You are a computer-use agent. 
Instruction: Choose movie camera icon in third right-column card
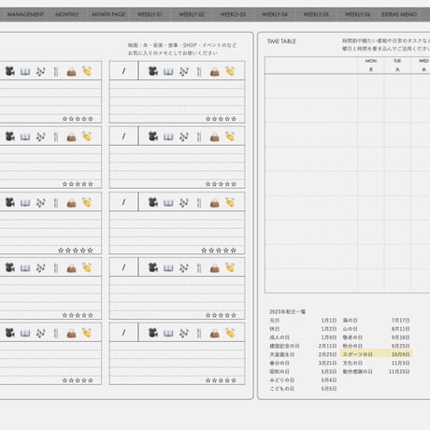153,203
